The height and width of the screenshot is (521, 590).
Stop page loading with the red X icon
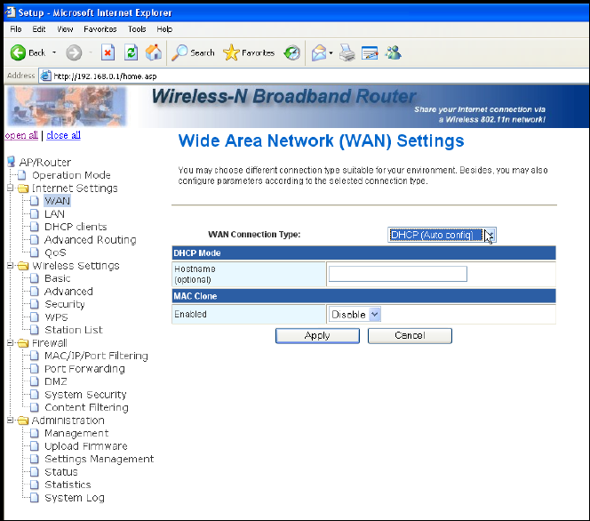[x=108, y=52]
